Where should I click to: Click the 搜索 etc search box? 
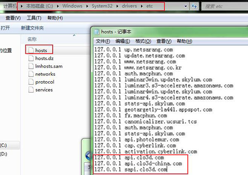[x=225, y=6]
